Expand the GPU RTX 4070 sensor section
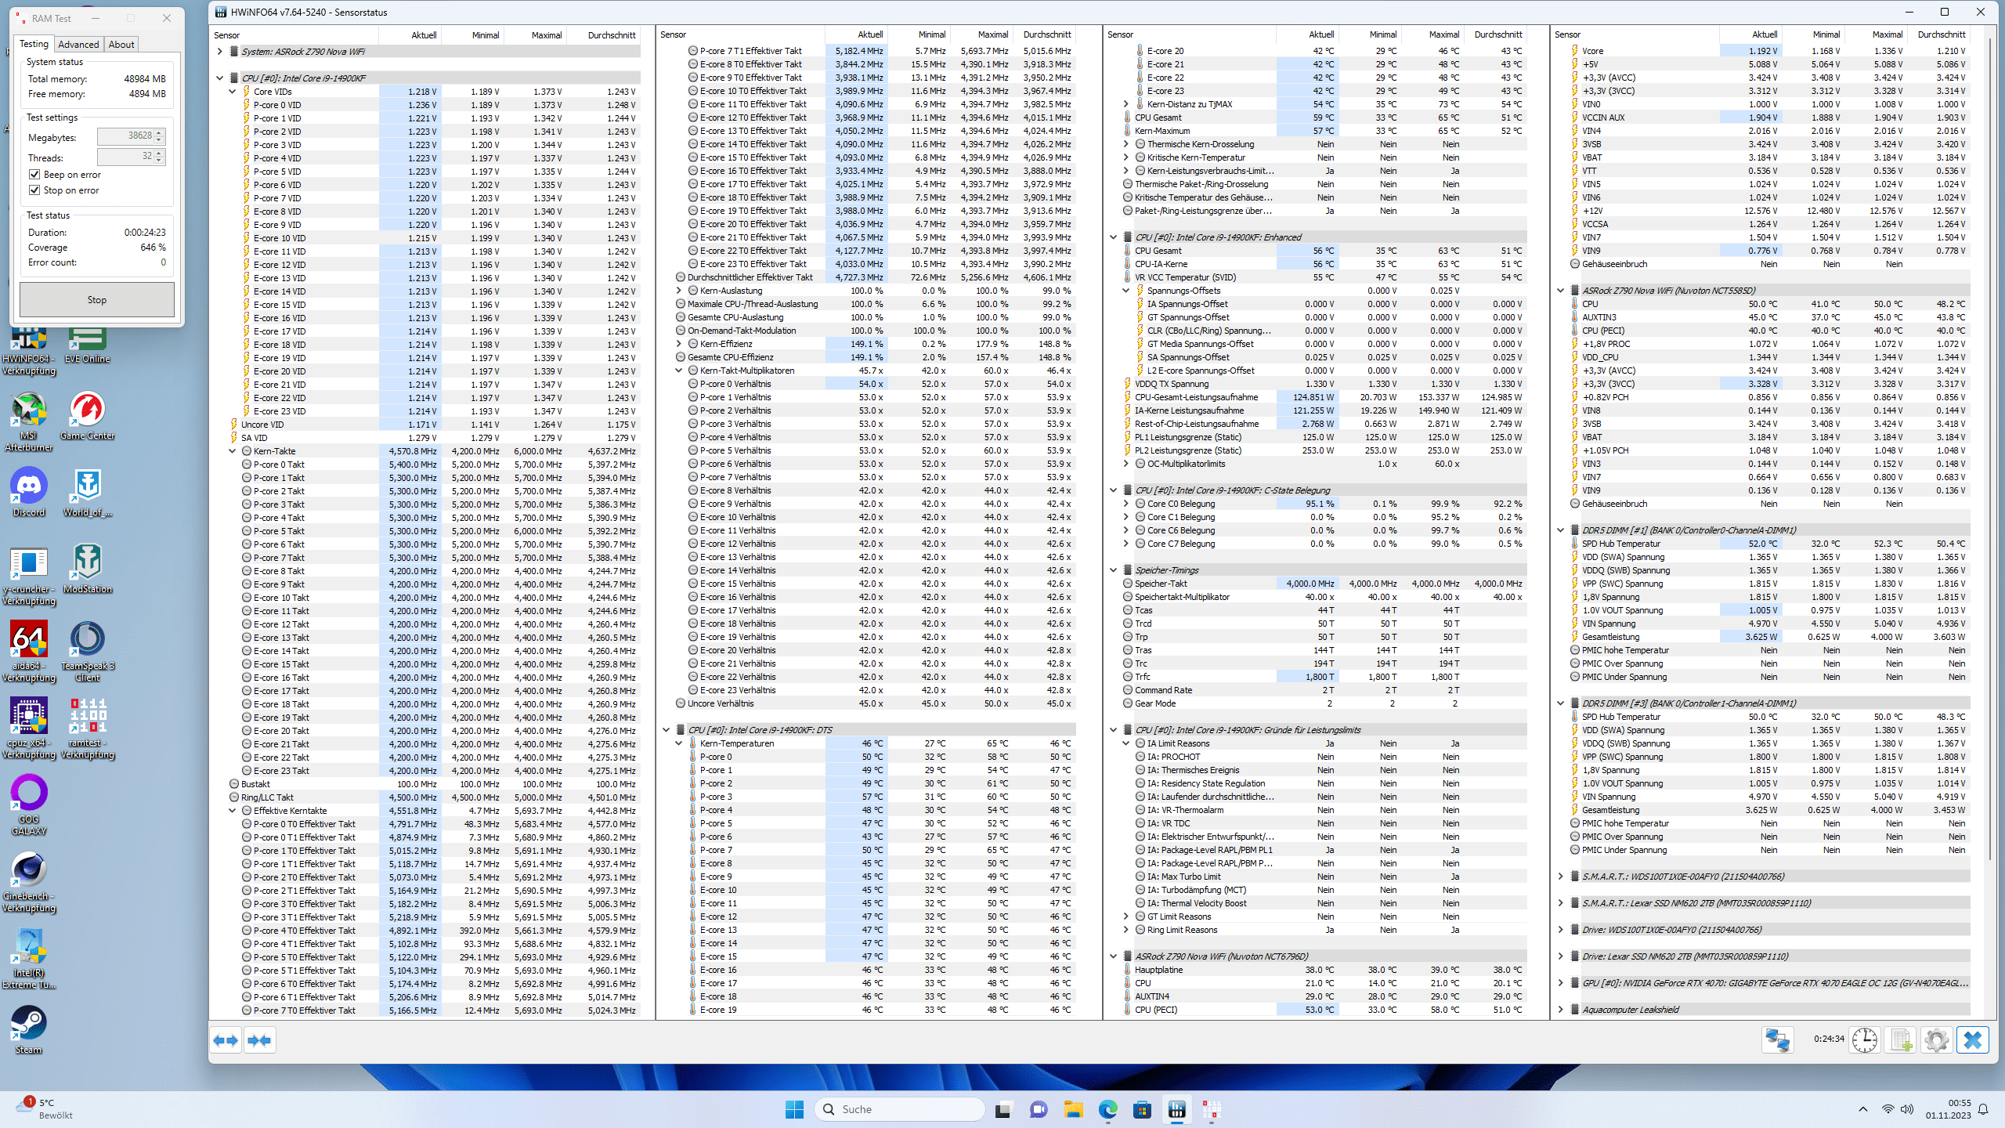The image size is (2005, 1128). [1560, 983]
